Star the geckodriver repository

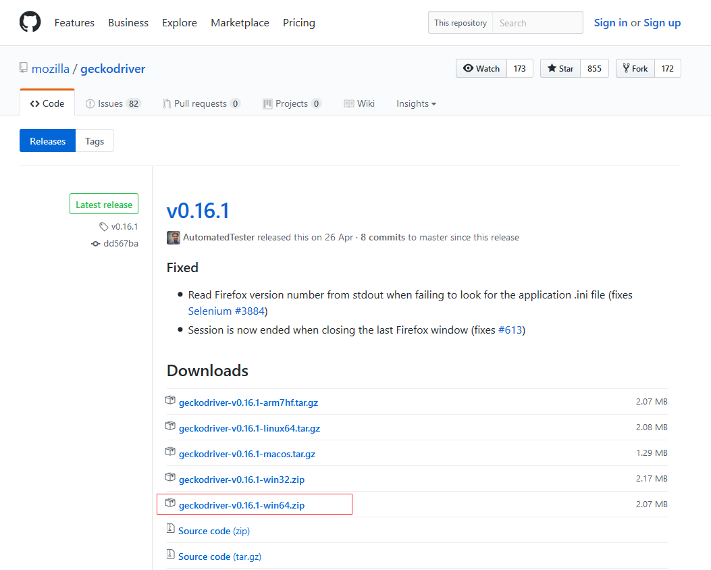click(x=560, y=68)
